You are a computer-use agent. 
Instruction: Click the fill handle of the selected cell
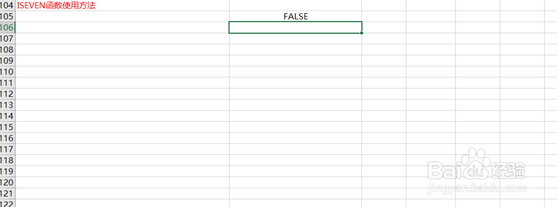361,33
